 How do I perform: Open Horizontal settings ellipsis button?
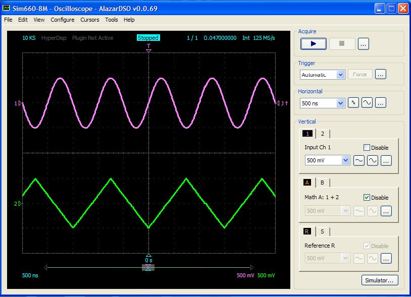click(381, 102)
